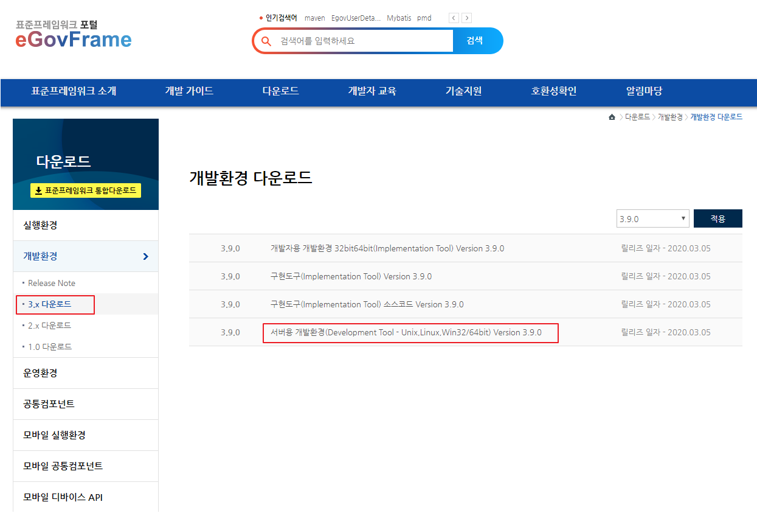This screenshot has height=513, width=757.
Task: Open 개발자용 개발환경 32bit64bit download link
Action: [x=387, y=248]
